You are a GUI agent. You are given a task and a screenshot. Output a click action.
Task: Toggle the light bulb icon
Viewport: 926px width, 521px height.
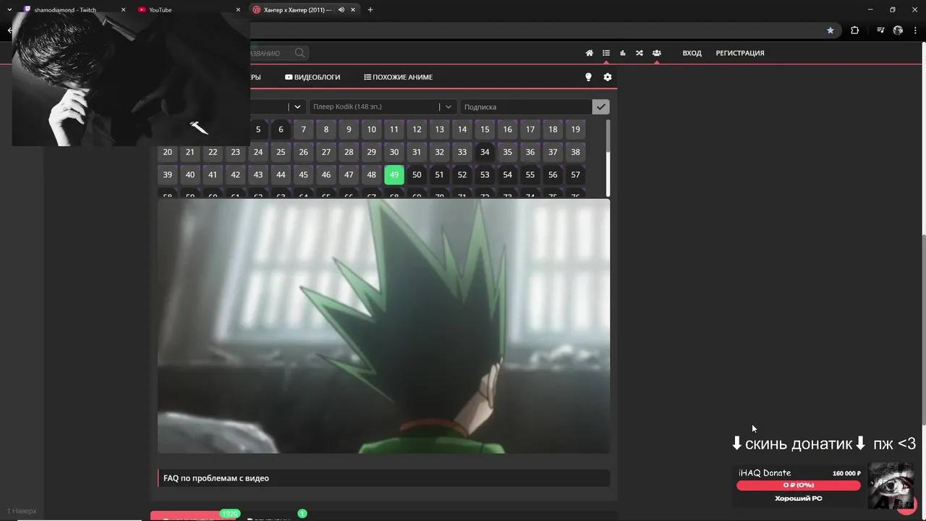pos(588,77)
